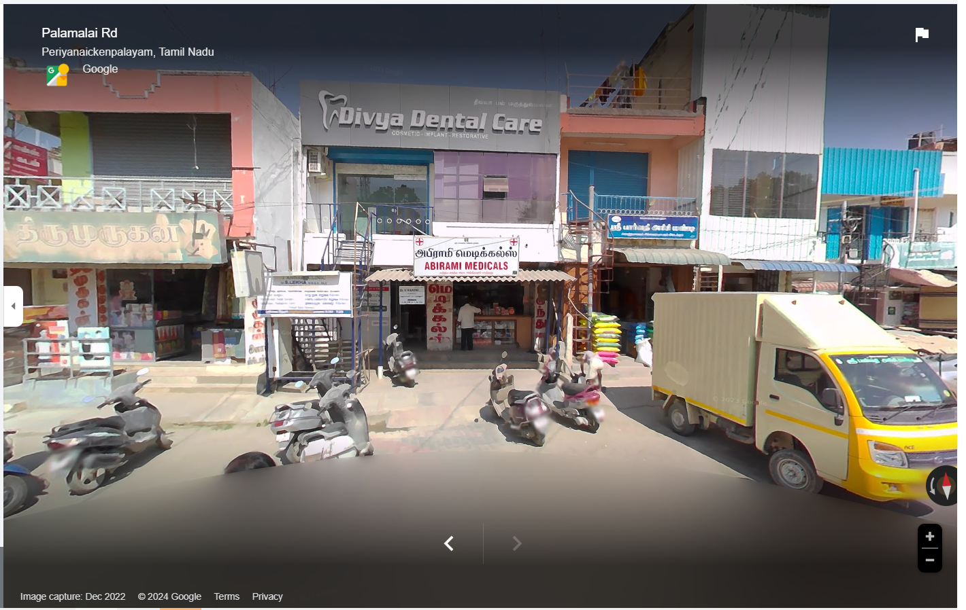
Task: Click the Periyanaickenpalayam, Tamil Nadu location text
Action: coord(128,52)
